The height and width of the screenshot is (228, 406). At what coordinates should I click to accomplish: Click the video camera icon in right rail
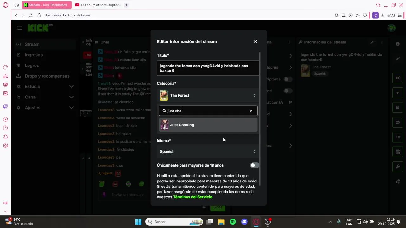(398, 152)
